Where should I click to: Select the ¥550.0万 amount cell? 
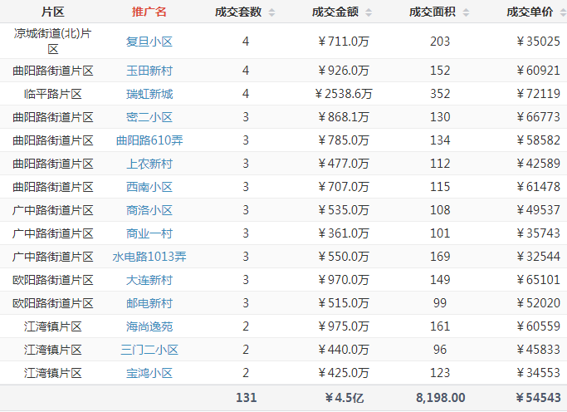tap(344, 257)
